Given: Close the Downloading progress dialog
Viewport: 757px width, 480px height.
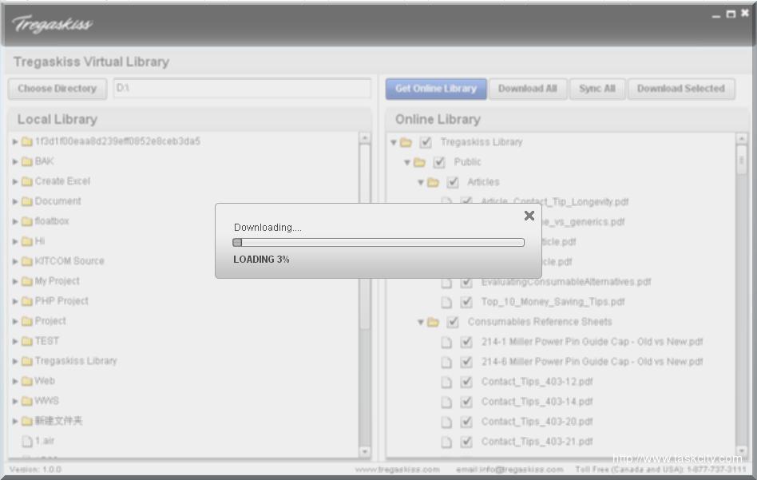Looking at the screenshot, I should pos(529,216).
